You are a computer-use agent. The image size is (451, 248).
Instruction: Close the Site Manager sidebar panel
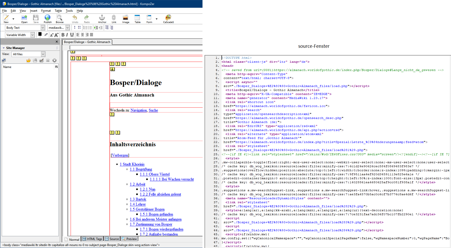click(57, 42)
